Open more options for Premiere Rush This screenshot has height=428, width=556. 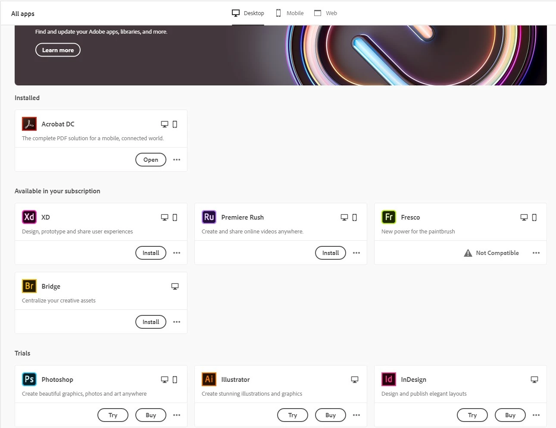point(356,253)
